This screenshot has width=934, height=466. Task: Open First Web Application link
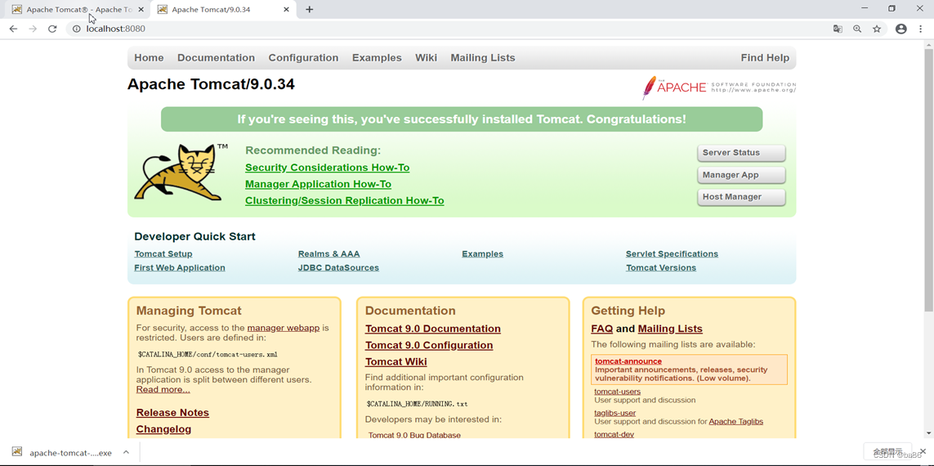point(179,267)
